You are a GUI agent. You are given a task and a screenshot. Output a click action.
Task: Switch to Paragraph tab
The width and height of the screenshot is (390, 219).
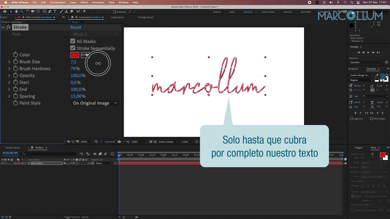click(x=353, y=69)
